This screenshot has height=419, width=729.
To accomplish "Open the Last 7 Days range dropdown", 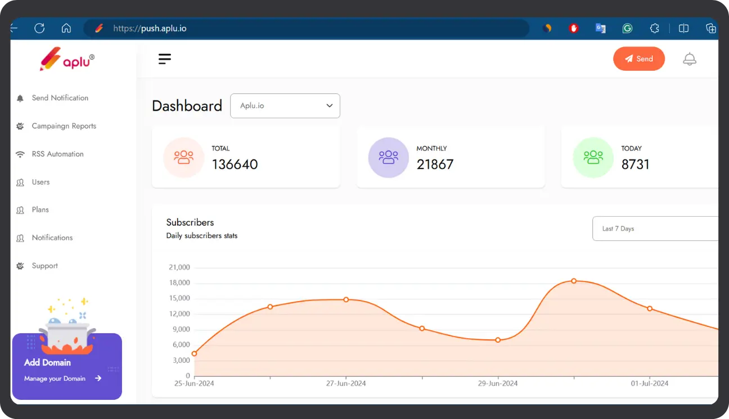I will [x=655, y=229].
